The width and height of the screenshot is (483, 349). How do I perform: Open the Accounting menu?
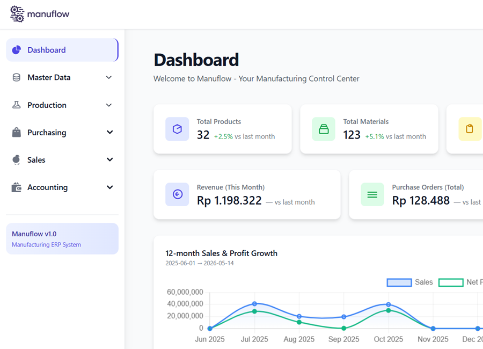pos(62,187)
